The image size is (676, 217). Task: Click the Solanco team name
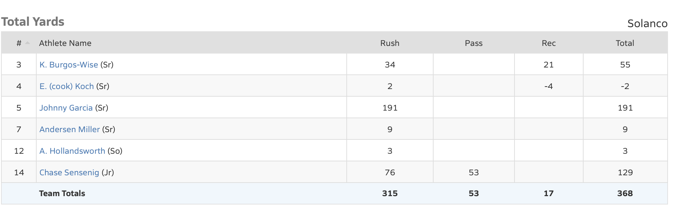(x=647, y=23)
